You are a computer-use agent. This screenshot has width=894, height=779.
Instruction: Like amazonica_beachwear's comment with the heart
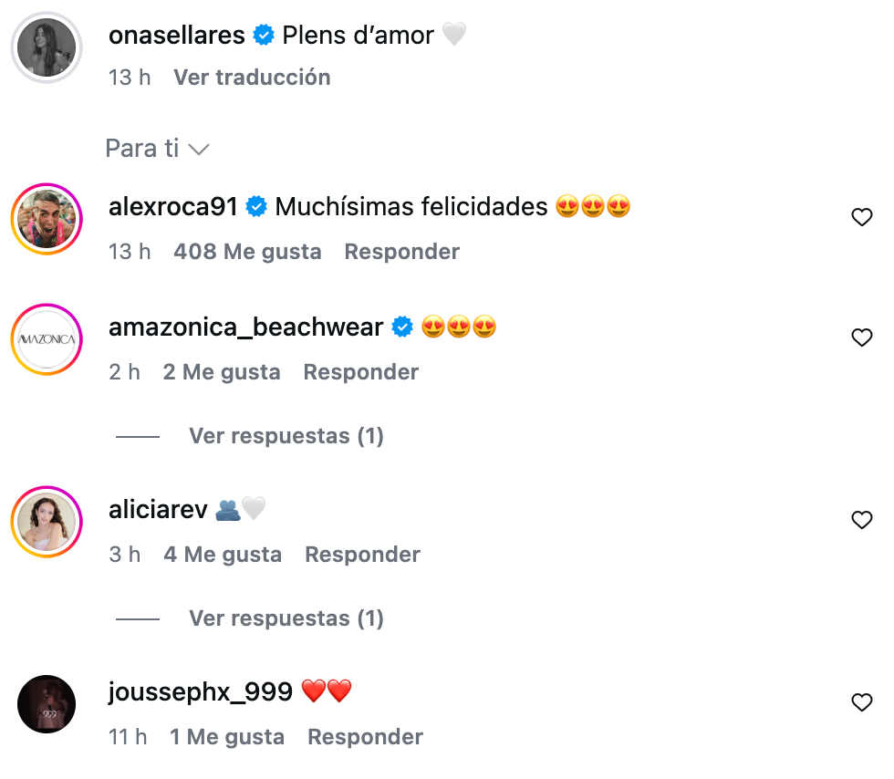pos(861,338)
